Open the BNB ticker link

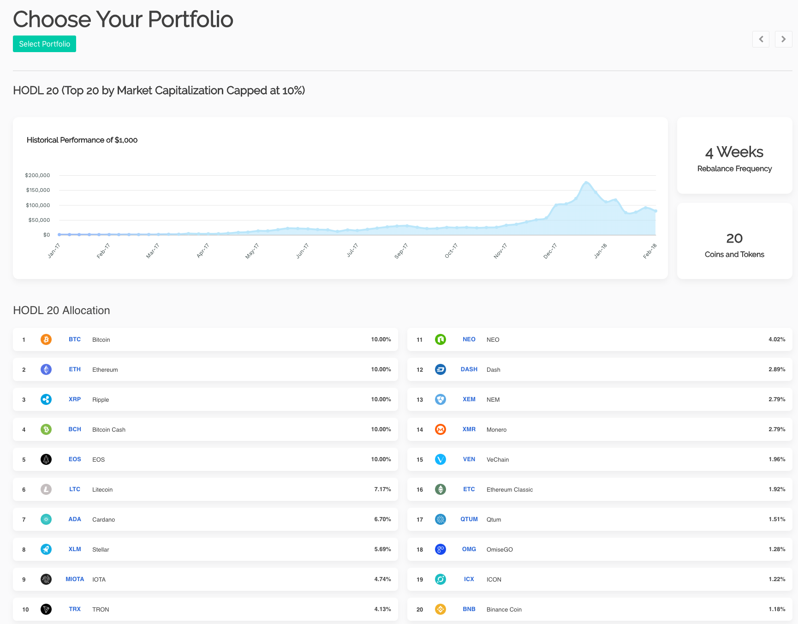tap(469, 609)
